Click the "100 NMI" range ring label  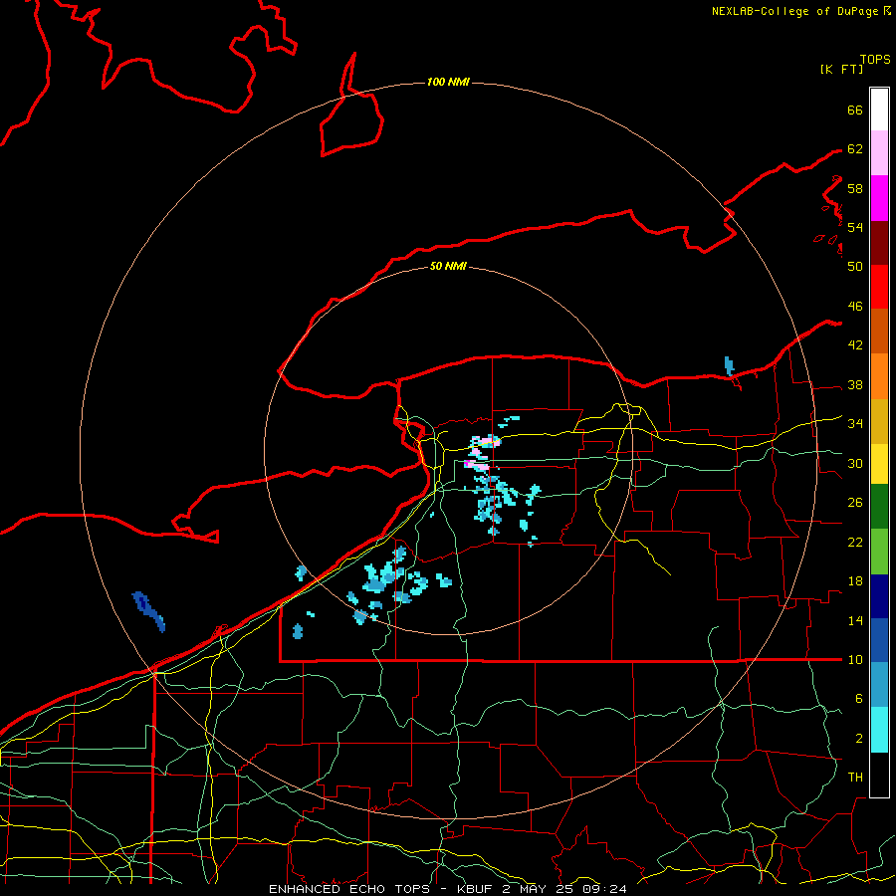tap(448, 83)
